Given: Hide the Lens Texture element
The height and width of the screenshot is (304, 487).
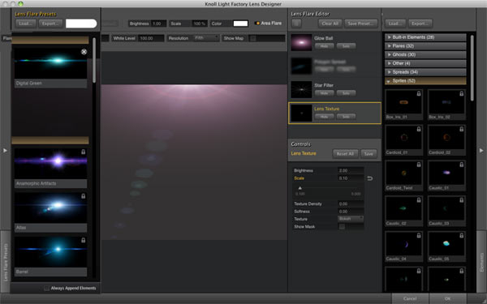Looking at the screenshot, I should tap(324, 116).
